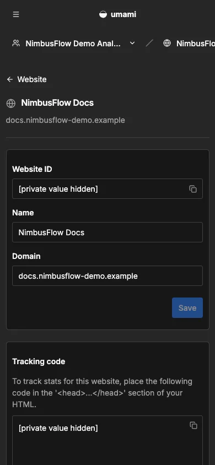Open the NimbusFlow website breadcrumb selector

tap(189, 44)
